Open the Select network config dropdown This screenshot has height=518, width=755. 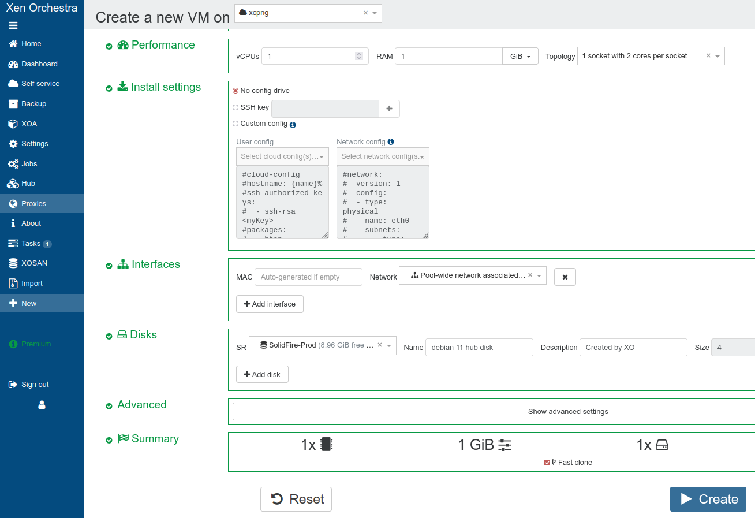(383, 156)
